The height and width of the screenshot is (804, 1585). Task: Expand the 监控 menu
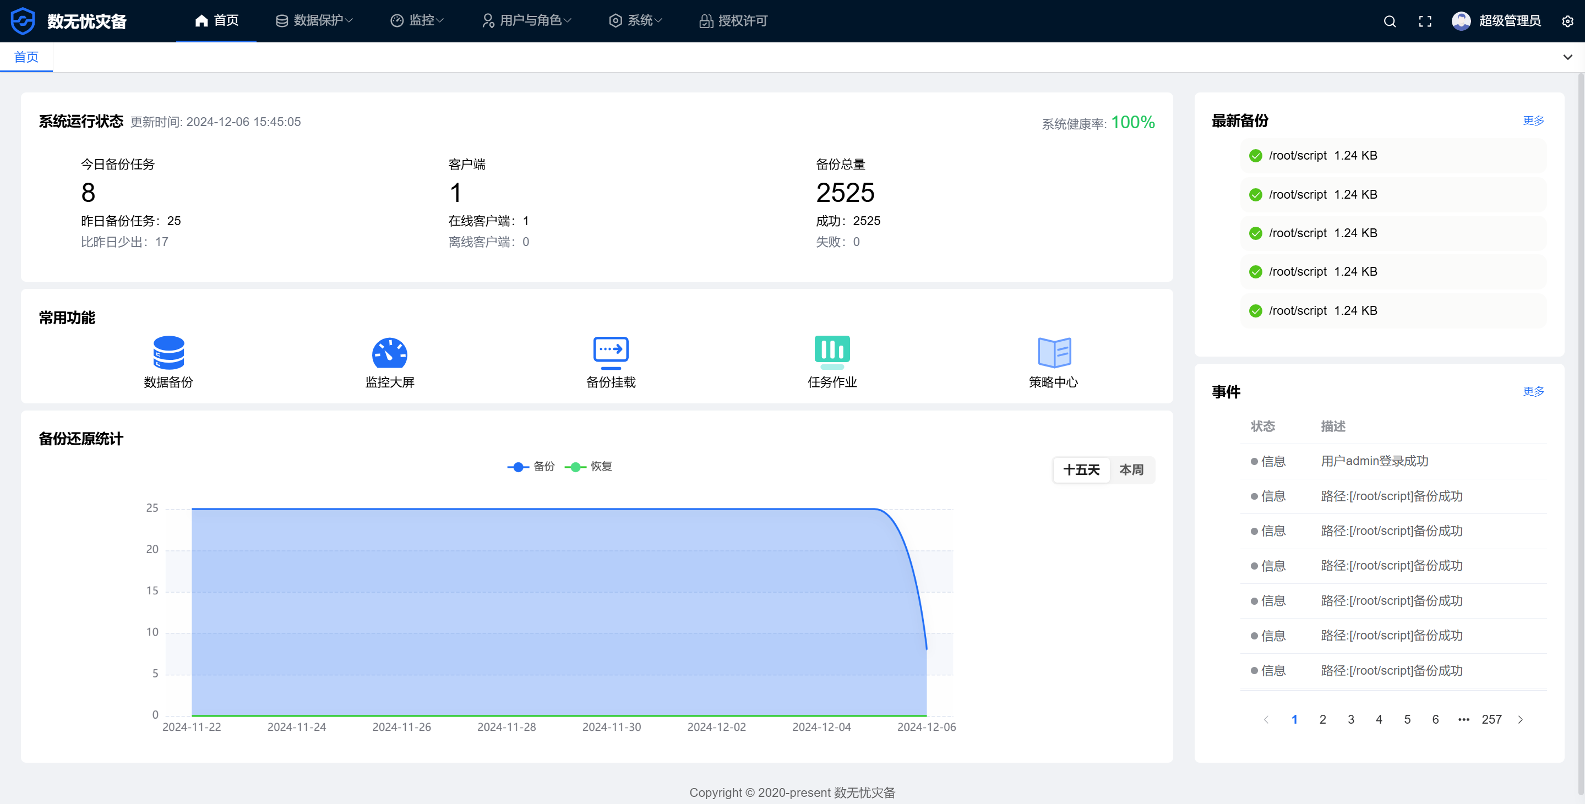click(417, 21)
